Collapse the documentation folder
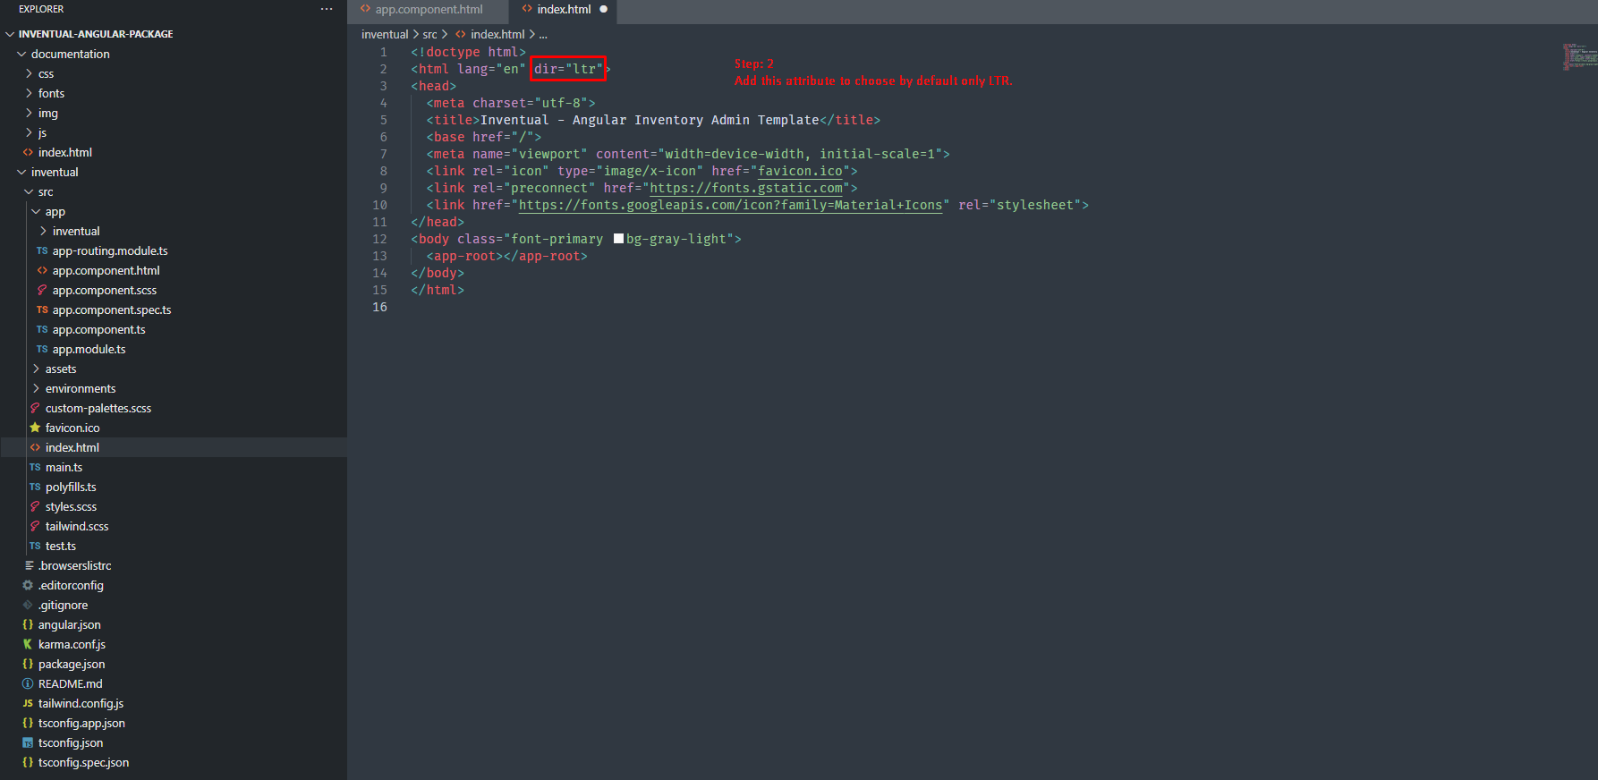This screenshot has height=780, width=1598. 21,54
